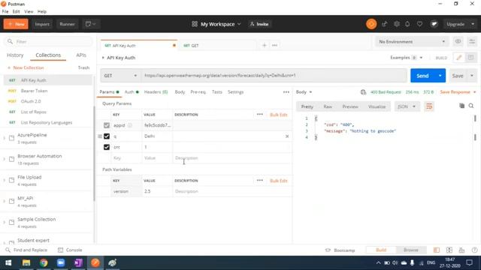Click the pencil edit icon
481x270 pixels.
[459, 58]
